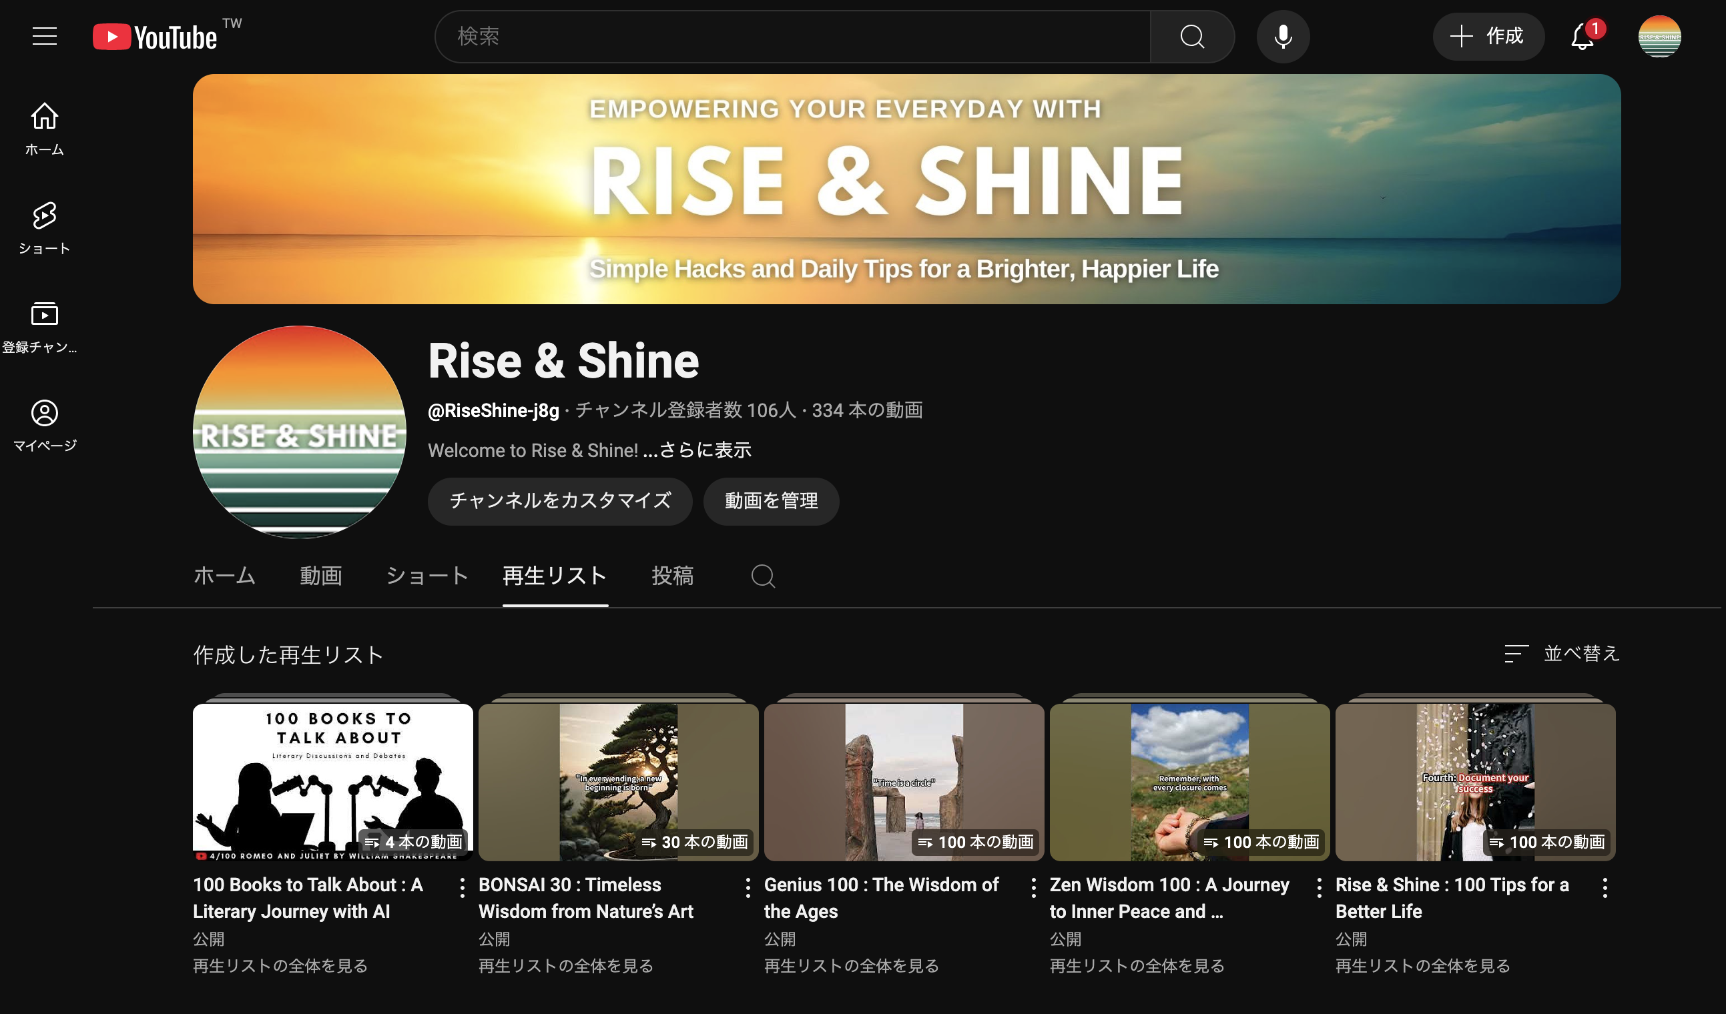
Task: Click the 動画を管理 button
Action: point(770,501)
